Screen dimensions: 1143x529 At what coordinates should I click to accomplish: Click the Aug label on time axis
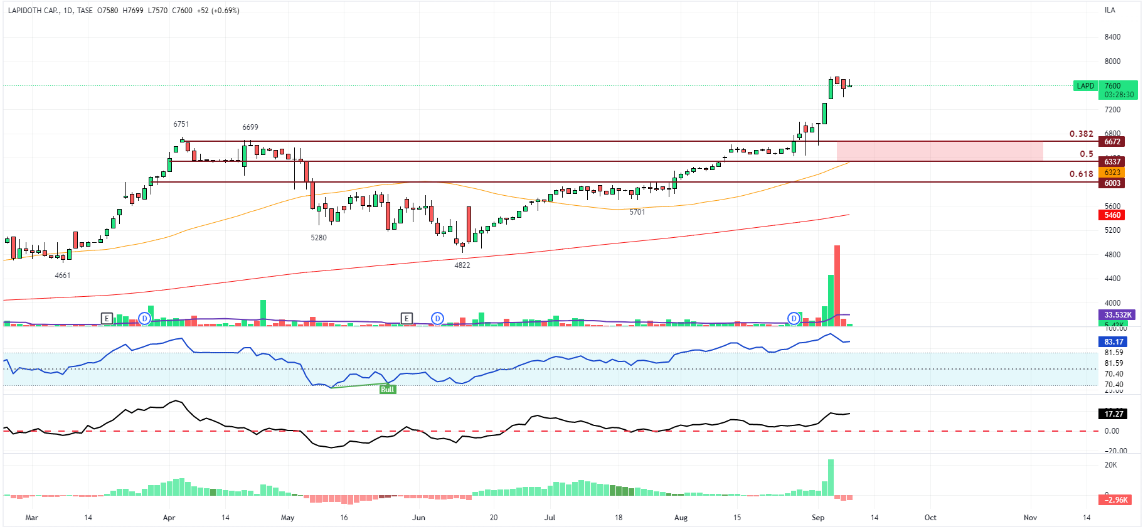[x=681, y=518]
